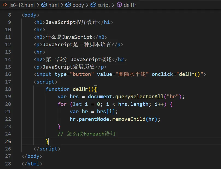Click 'hrs.length' in the for loop
The image size is (221, 169).
pos(133,104)
